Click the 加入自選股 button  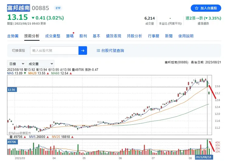(x=206, y=8)
